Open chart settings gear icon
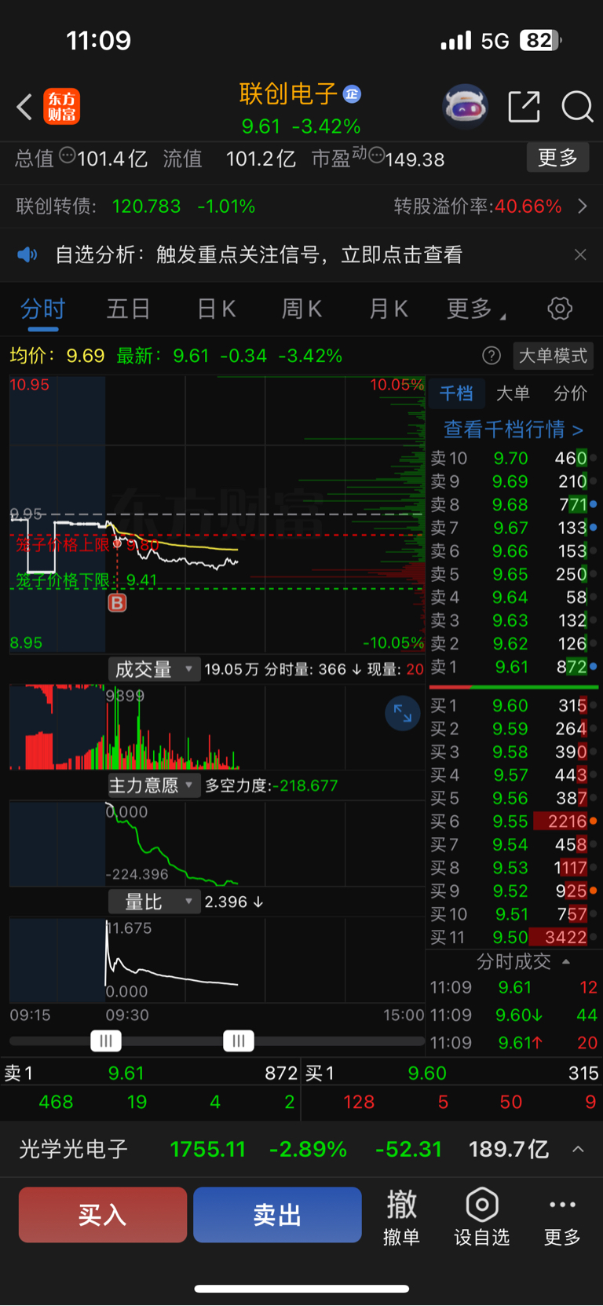 pyautogui.click(x=560, y=309)
